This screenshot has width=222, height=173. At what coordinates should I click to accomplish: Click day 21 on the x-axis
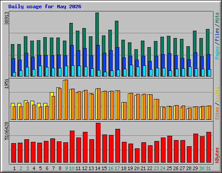tap(143, 168)
